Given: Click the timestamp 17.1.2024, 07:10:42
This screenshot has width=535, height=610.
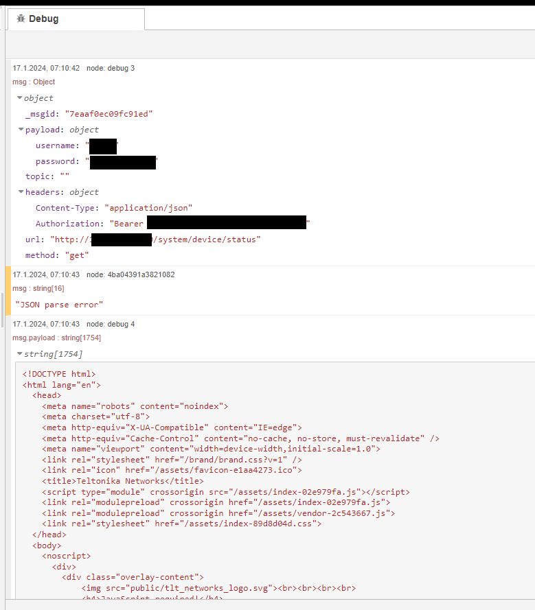Looking at the screenshot, I should click(x=46, y=68).
